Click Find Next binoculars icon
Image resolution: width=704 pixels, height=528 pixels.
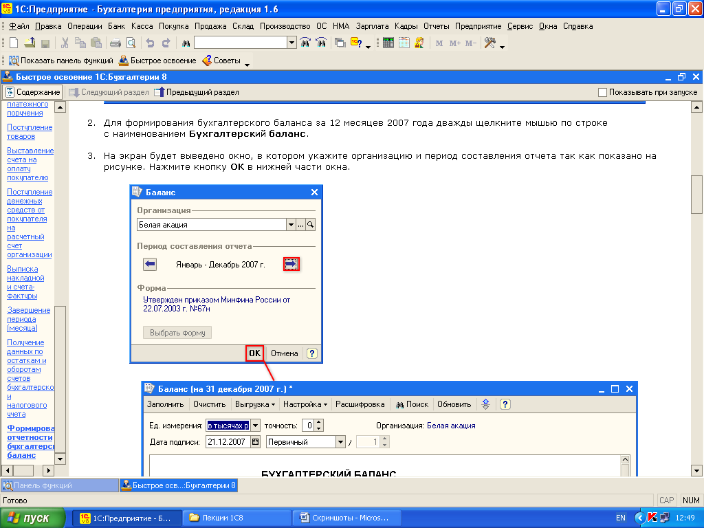(x=305, y=43)
